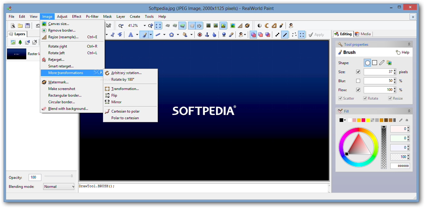This screenshot has height=208, width=425.
Task: Click the zoom in magnifier icon
Action: [150, 26]
